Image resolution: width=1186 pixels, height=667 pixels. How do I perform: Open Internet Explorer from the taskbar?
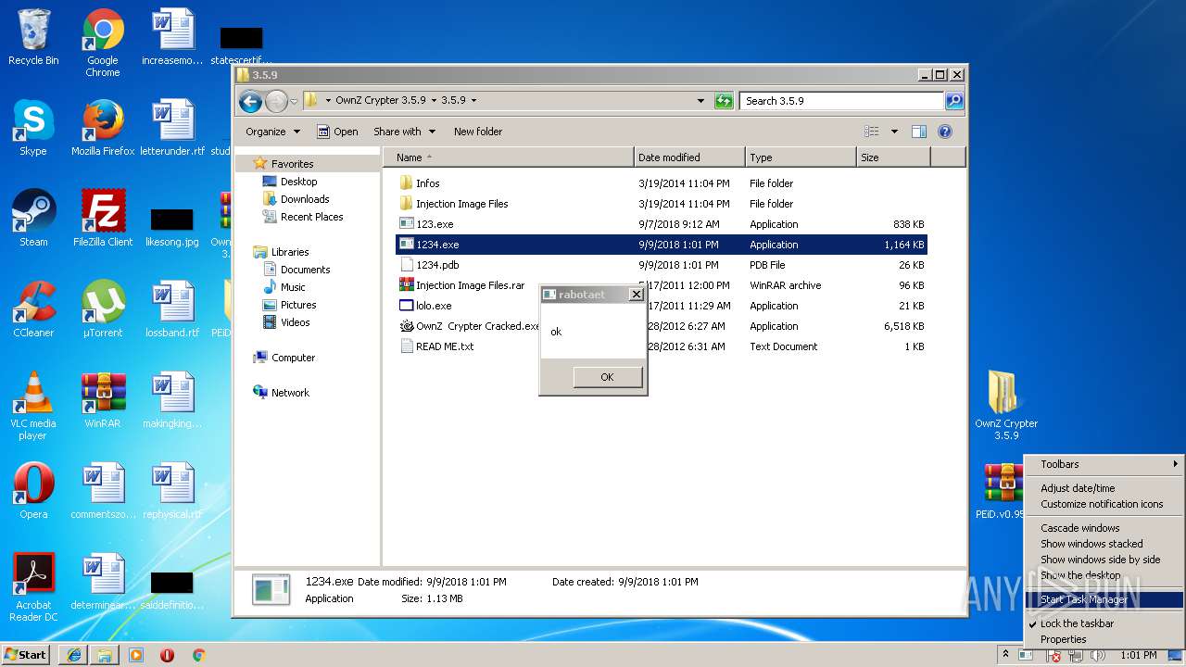[73, 655]
